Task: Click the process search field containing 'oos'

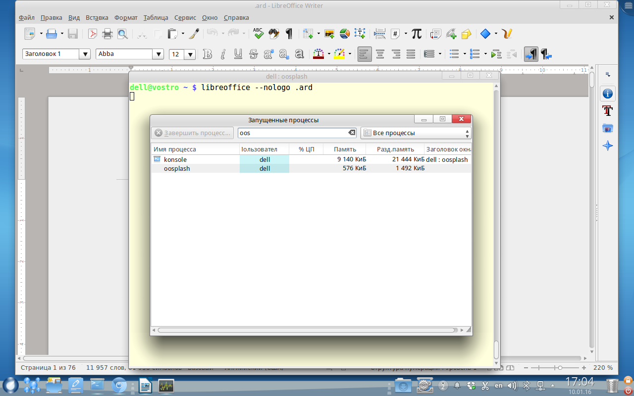Action: point(292,133)
